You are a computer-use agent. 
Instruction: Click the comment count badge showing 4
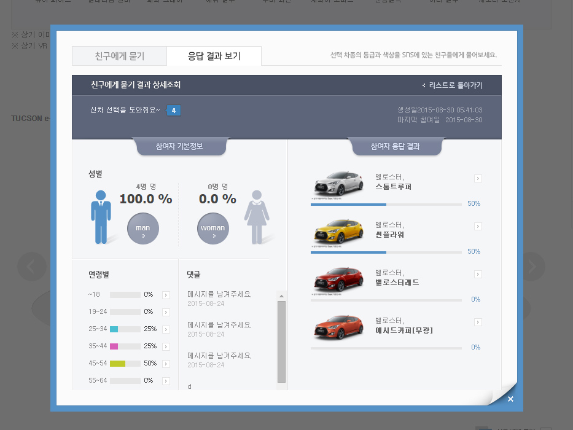174,111
